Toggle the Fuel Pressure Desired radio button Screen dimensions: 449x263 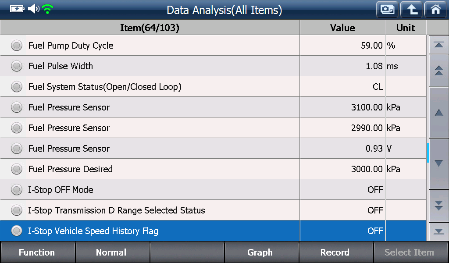[17, 169]
